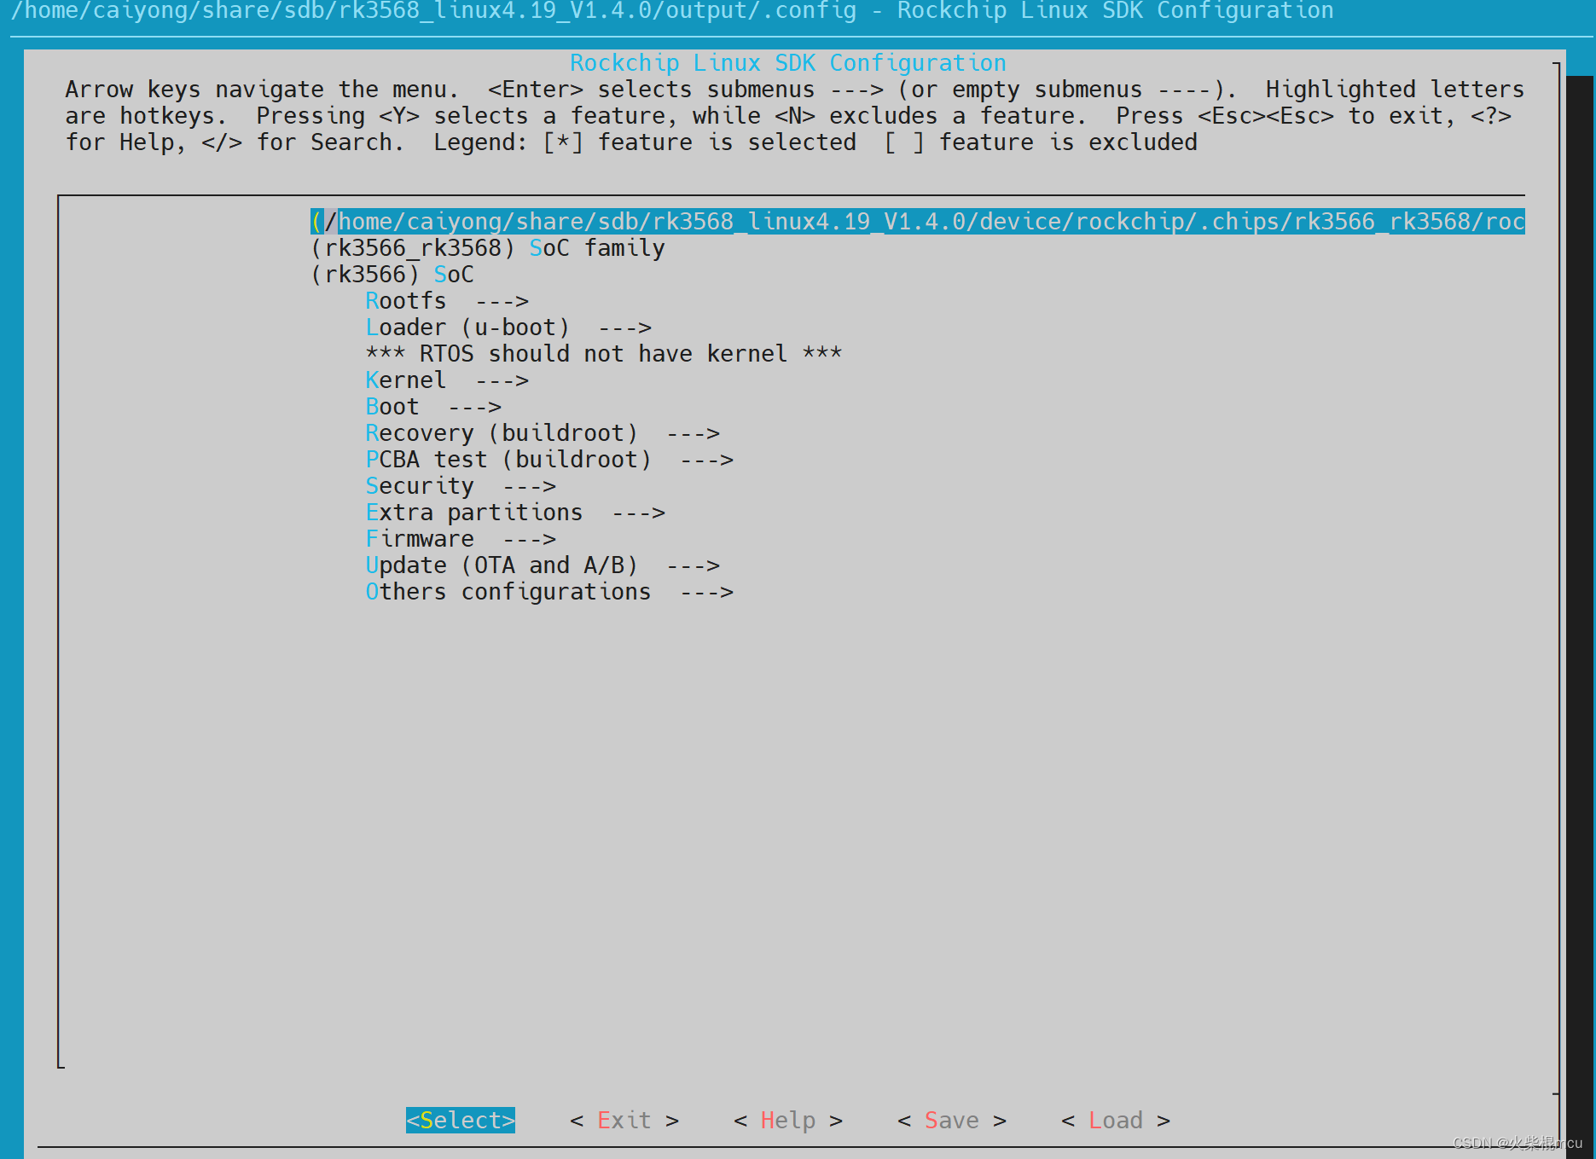Image resolution: width=1596 pixels, height=1159 pixels.
Task: Edit the rk3566_rk3568 SoC family value
Action: [489, 247]
